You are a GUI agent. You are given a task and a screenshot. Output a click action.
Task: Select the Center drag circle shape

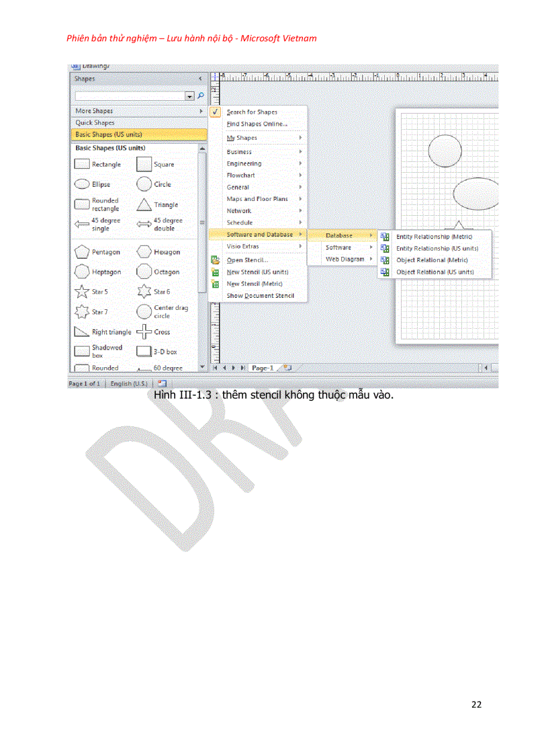144,311
